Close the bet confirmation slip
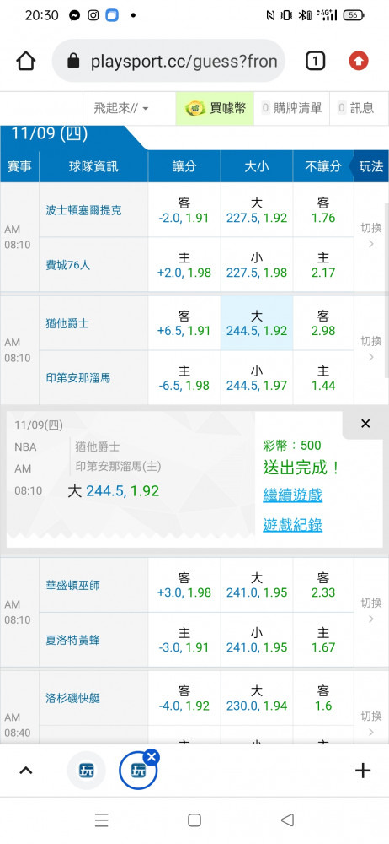Image resolution: width=389 pixels, height=844 pixels. click(x=365, y=424)
